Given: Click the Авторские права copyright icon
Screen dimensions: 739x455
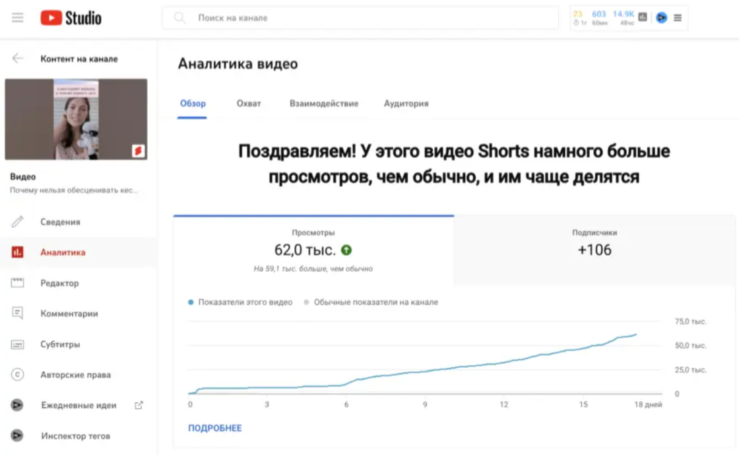Looking at the screenshot, I should tap(18, 375).
